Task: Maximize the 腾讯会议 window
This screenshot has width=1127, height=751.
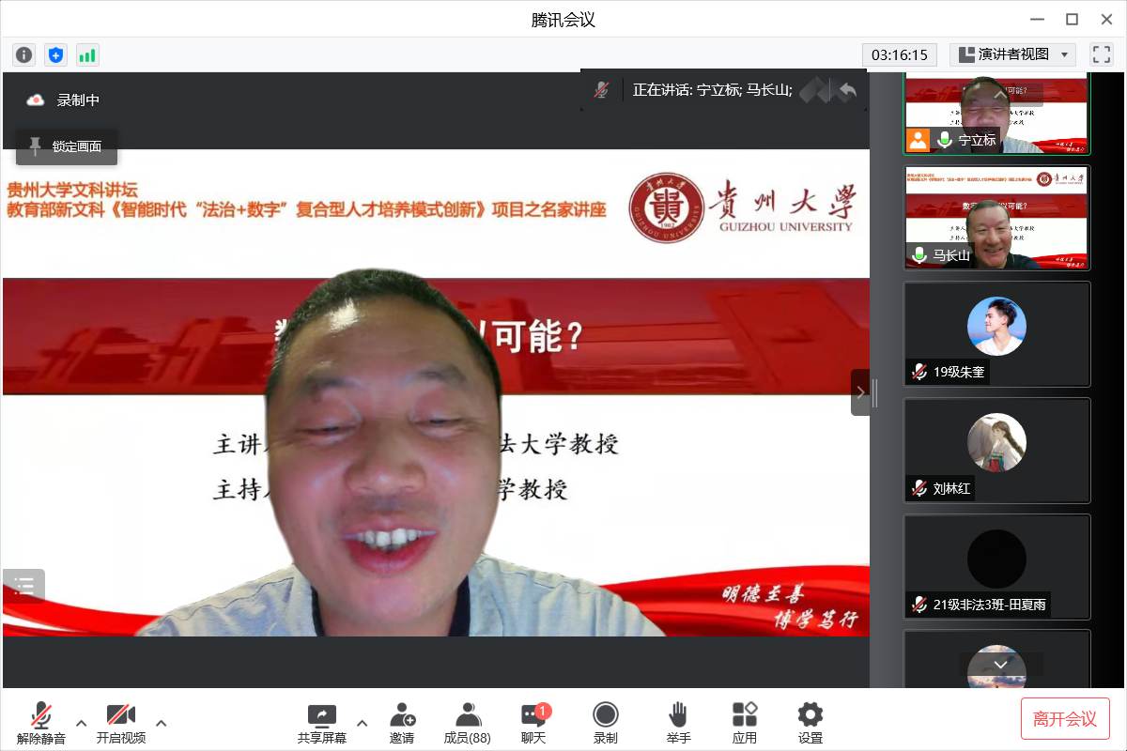Action: pos(1072,19)
